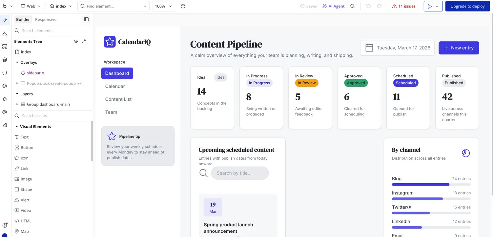The image size is (493, 237).
Task: Open the Styles palette icon
Action: pyautogui.click(x=5, y=86)
